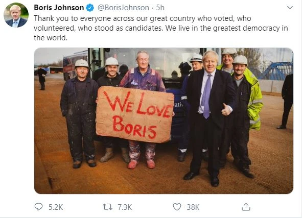Click the 38K likes count

193,207
